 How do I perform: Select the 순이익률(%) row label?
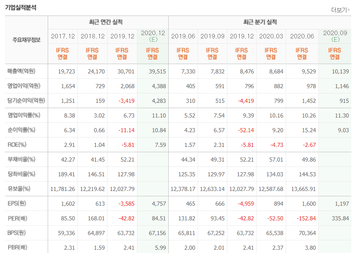[22, 130]
